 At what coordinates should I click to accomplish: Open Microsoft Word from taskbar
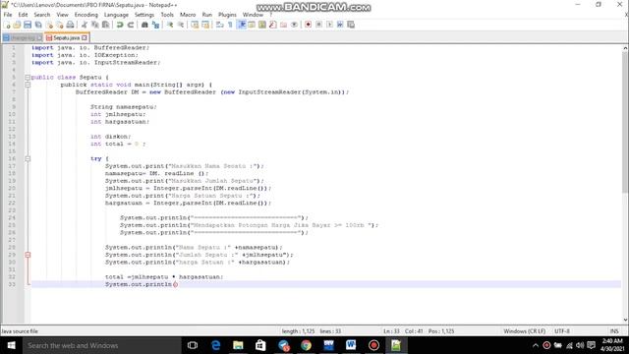click(351, 345)
